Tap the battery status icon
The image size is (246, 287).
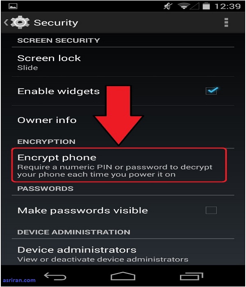pyautogui.click(x=206, y=7)
